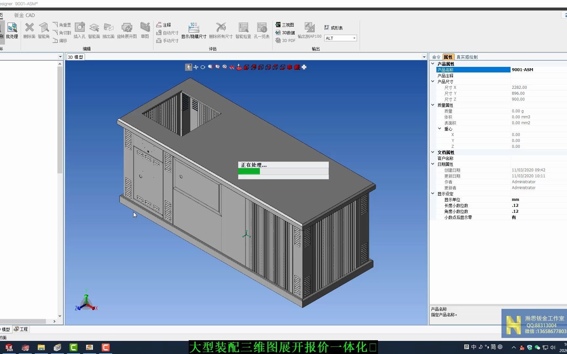Collapse the 质量属性 section
Image resolution: width=567 pixels, height=354 pixels.
coord(433,105)
